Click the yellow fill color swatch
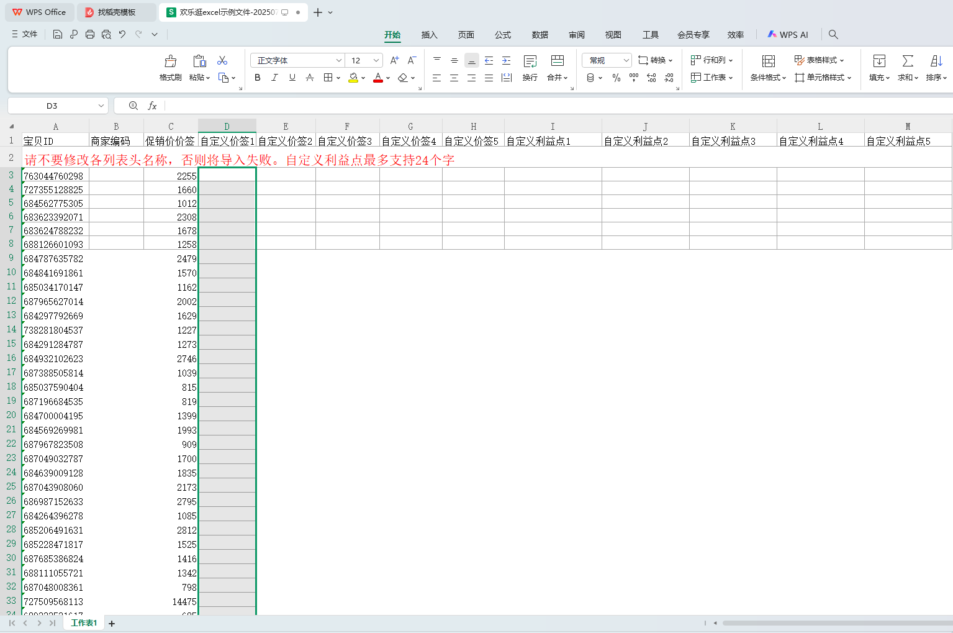Screen dimensions: 953x633 click(353, 78)
